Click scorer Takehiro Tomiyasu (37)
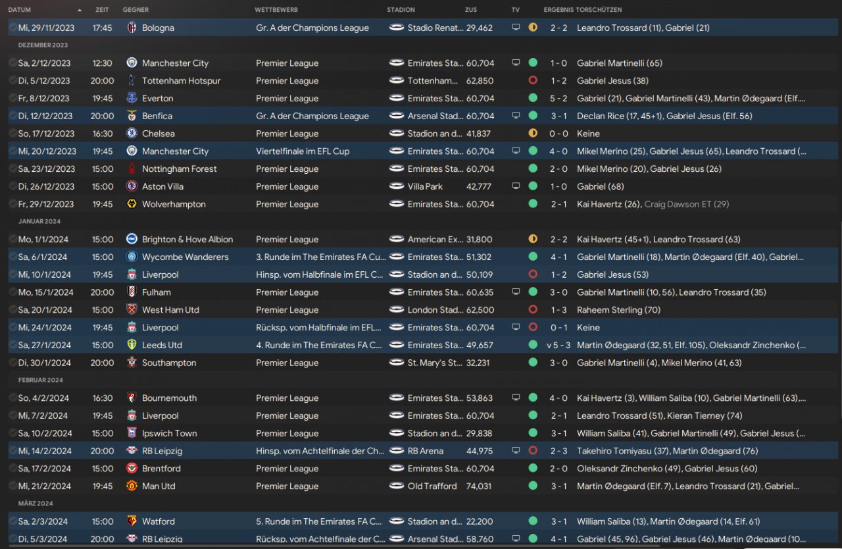The width and height of the screenshot is (842, 549). click(x=622, y=451)
